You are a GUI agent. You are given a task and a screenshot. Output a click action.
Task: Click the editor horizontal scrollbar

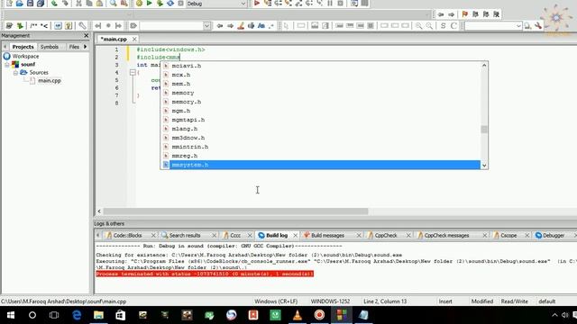point(235,211)
